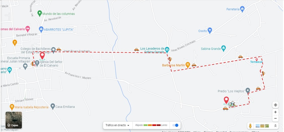Click the Ferretería shopping bag icon
Viewport: 284px width, 132px height.
coord(242,9)
